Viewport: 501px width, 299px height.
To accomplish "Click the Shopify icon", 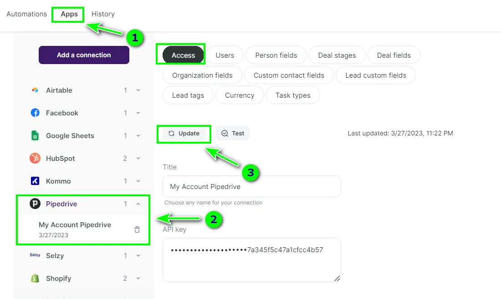I will 35,278.
